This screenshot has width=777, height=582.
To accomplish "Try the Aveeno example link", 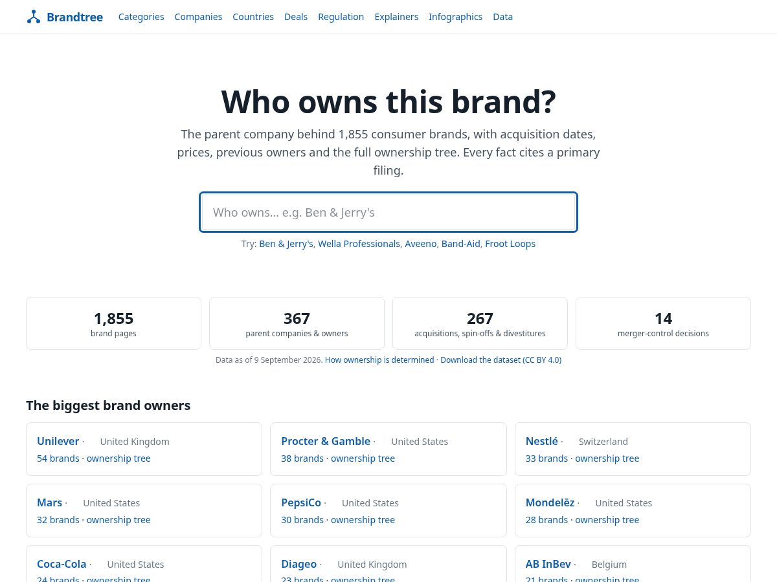I will (421, 244).
